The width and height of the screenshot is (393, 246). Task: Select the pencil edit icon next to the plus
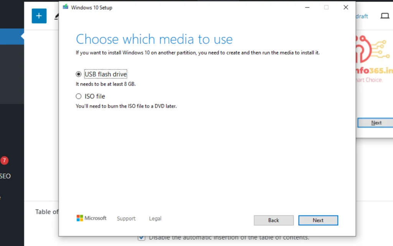[57, 16]
